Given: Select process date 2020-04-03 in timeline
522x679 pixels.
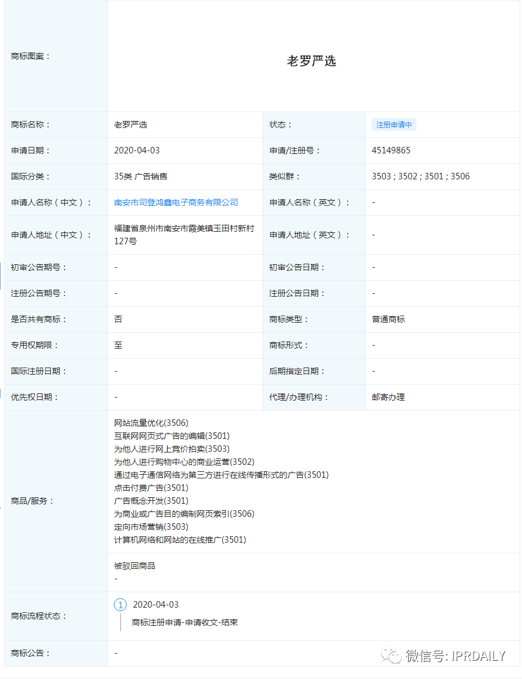Looking at the screenshot, I should click(156, 605).
